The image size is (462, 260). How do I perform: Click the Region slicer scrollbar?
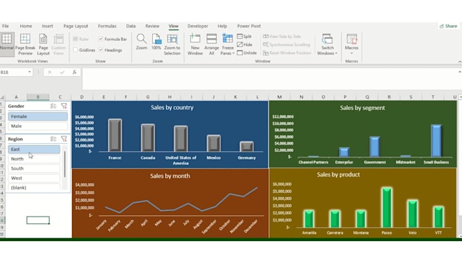[x=65, y=164]
